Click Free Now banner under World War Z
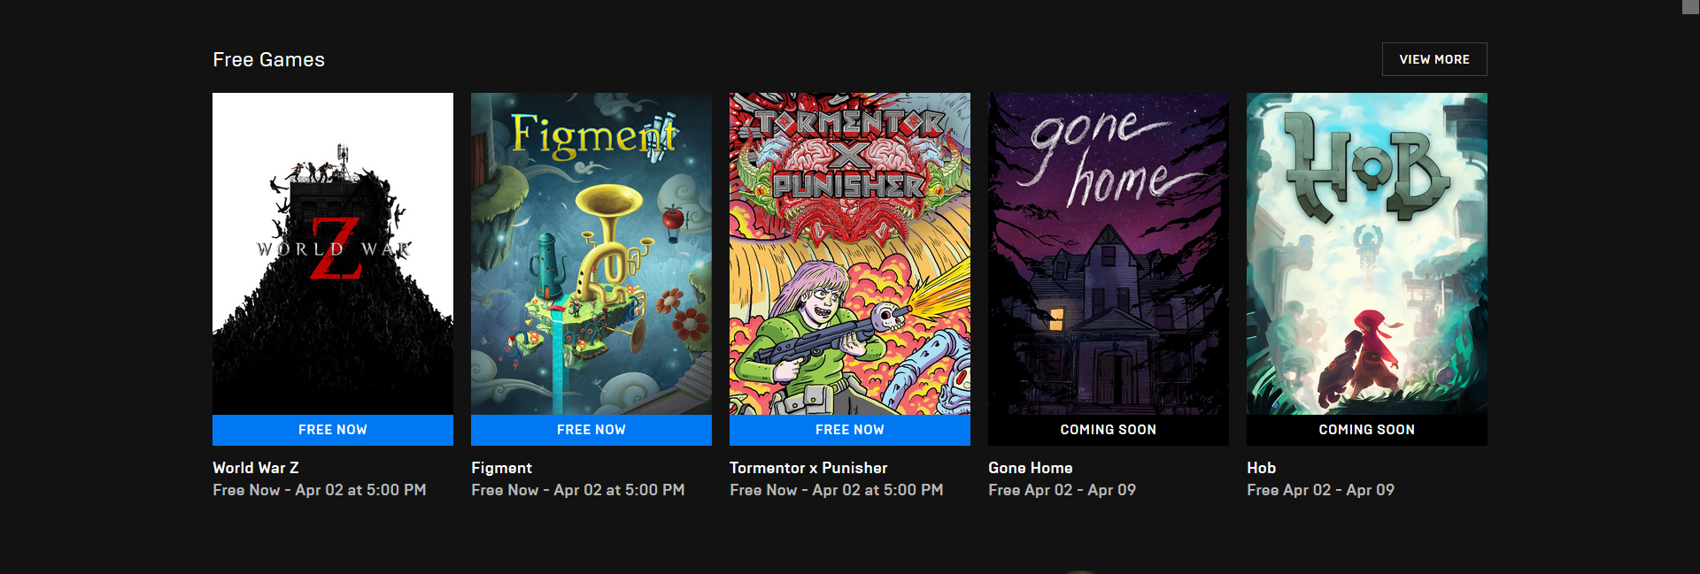Screen dimensions: 1700x574 (333, 430)
